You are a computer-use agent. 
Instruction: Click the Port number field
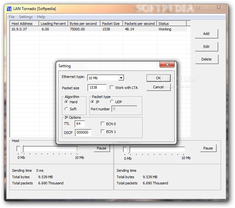(124, 109)
